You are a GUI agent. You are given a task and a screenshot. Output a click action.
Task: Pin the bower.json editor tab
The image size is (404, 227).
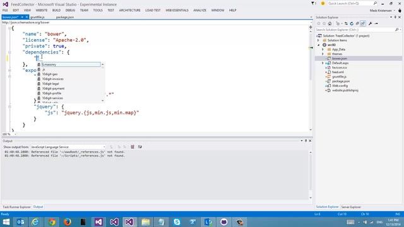[22, 17]
